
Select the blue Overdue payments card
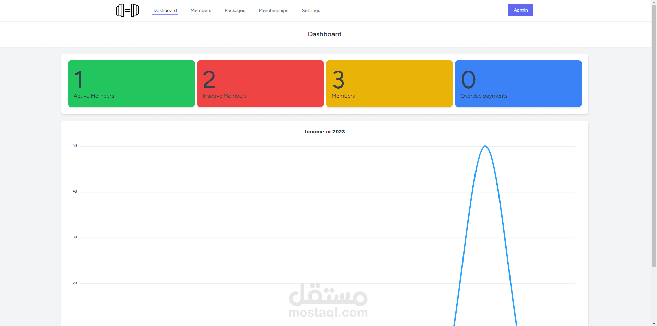(x=518, y=84)
